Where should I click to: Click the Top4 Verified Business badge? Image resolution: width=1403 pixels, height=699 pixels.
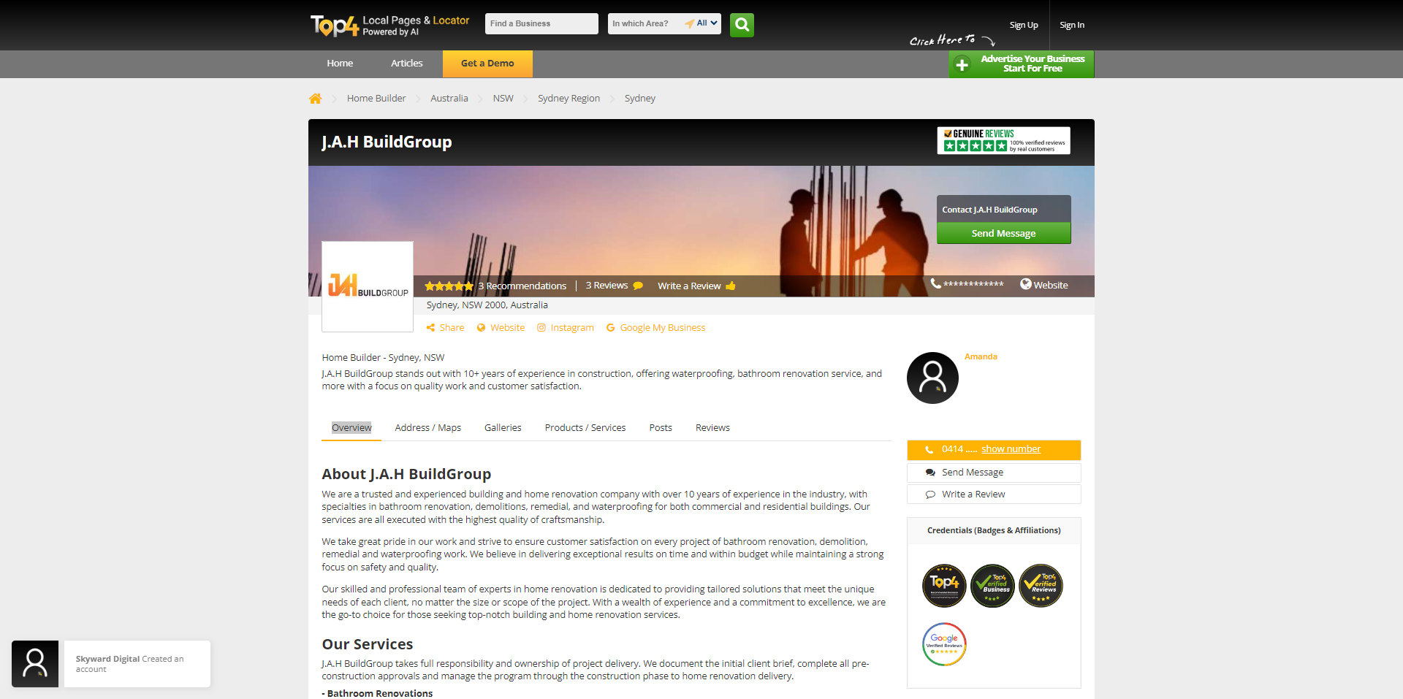[x=992, y=586]
